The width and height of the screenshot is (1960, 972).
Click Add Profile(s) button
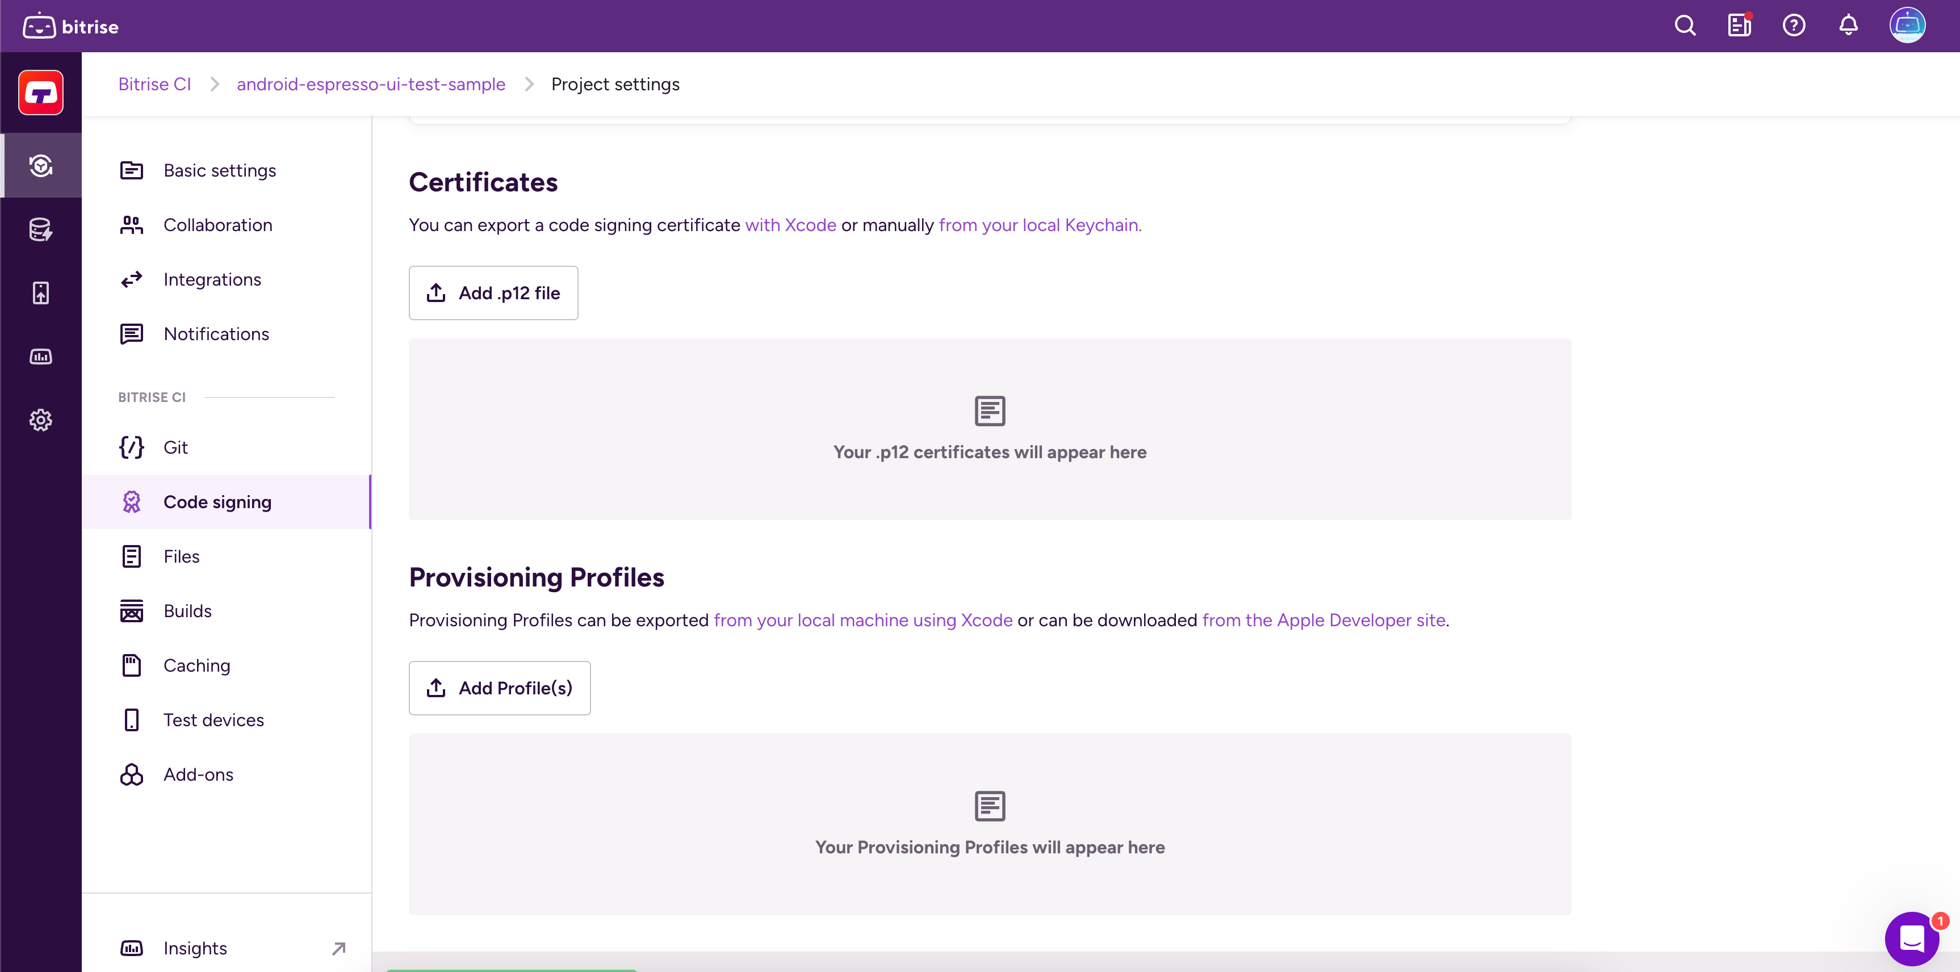tap(499, 688)
